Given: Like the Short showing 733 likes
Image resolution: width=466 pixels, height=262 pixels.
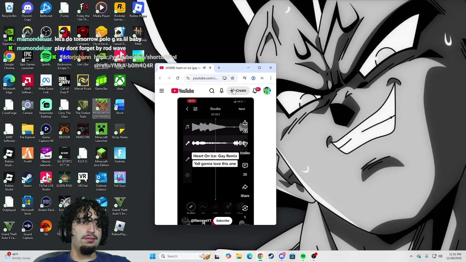Looking at the screenshot, I should click(245, 123).
